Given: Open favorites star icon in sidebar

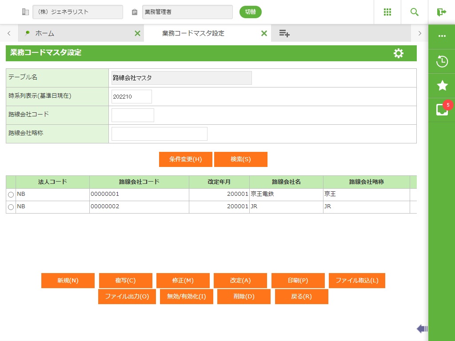Looking at the screenshot, I should click(442, 86).
